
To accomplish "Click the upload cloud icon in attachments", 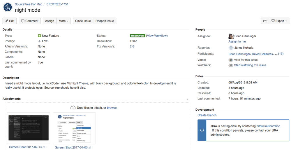I will pos(73,108).
